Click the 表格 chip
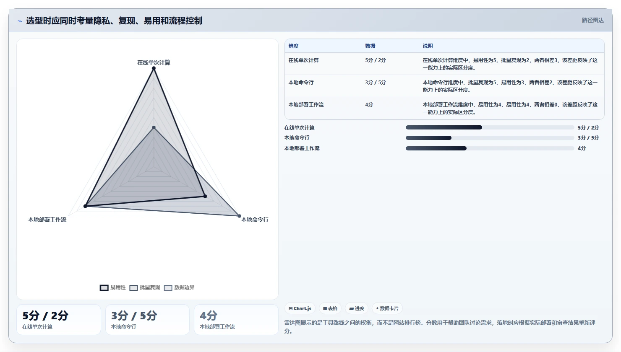 [x=330, y=308]
